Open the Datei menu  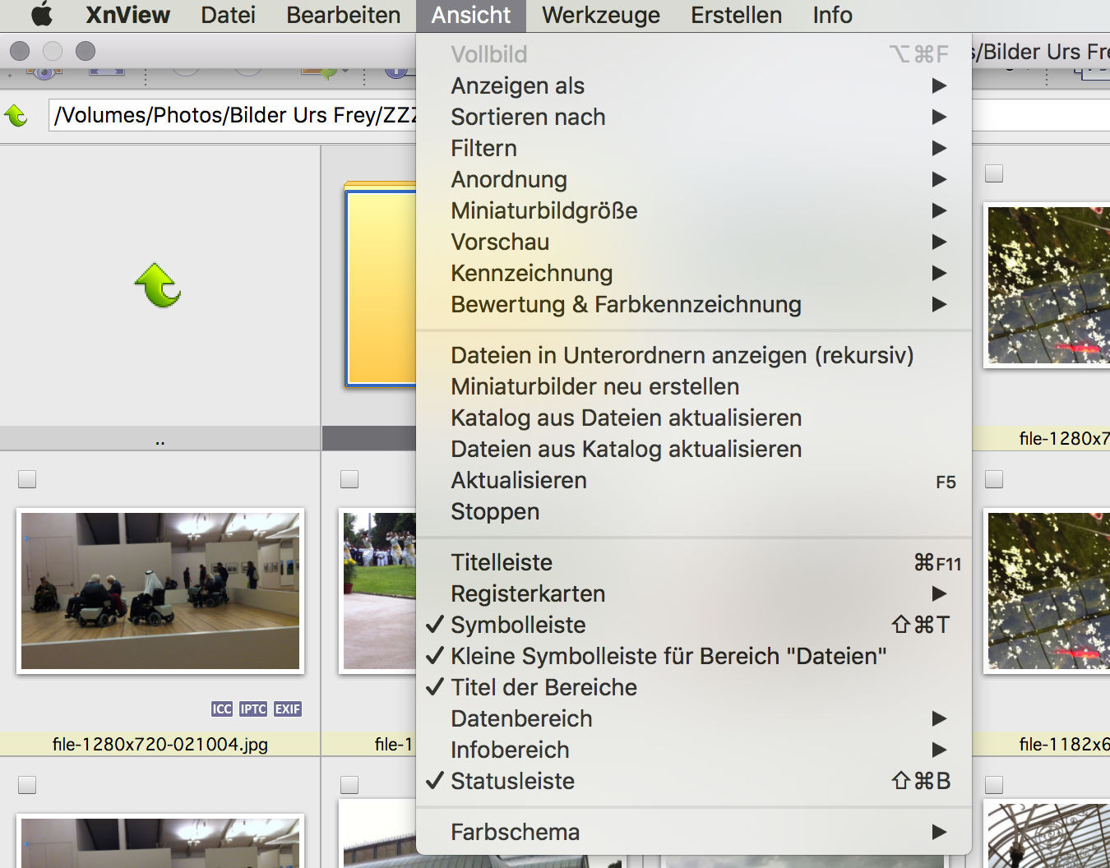pos(228,15)
